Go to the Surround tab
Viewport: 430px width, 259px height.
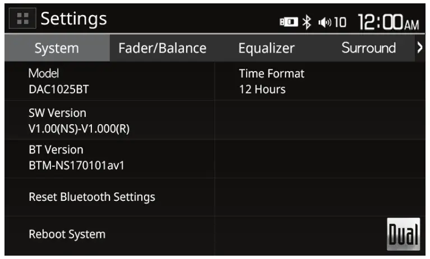368,48
